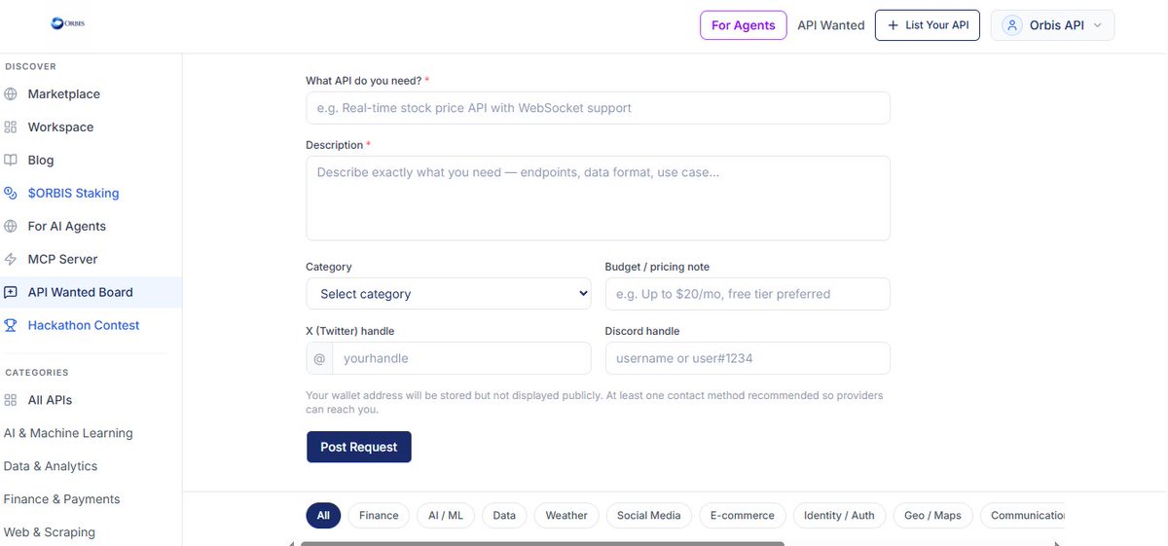Select API Wanted Board in the sidebar
The width and height of the screenshot is (1168, 546).
click(91, 293)
